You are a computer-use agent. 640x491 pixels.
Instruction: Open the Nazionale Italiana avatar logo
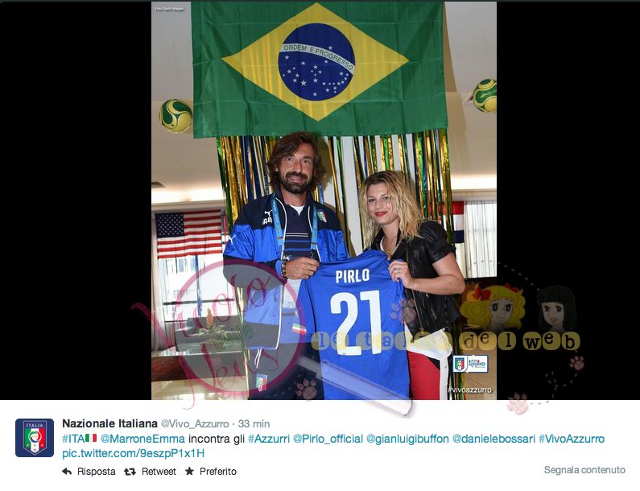coord(35,438)
